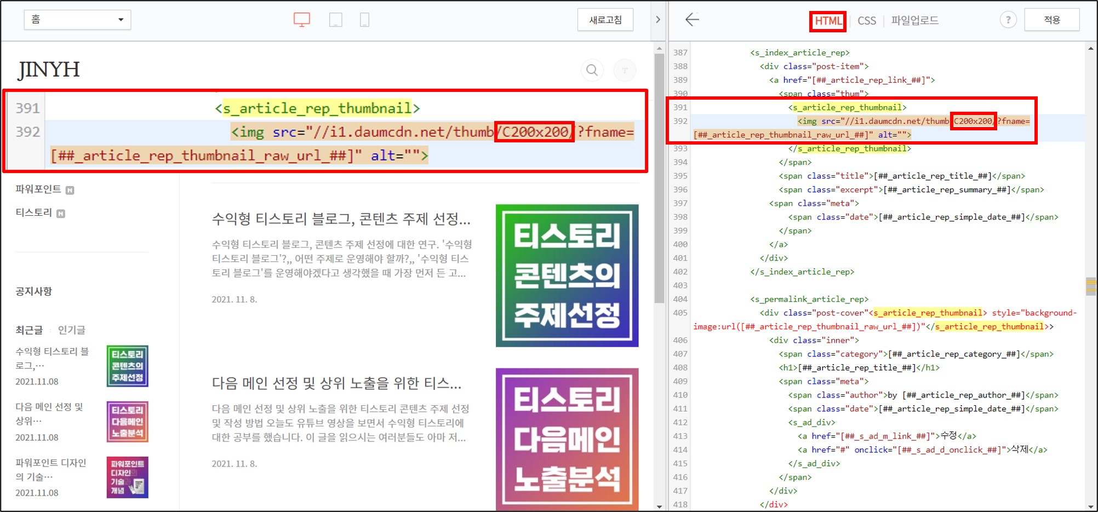
Task: Select the tablet preview icon
Action: point(336,20)
